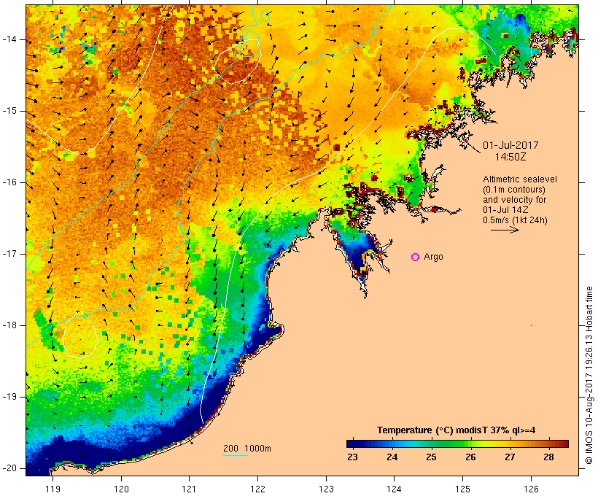Viewport: 598px width, 496px height.
Task: Click the '01-Jul 14Z' legend line
Action: [x=505, y=210]
